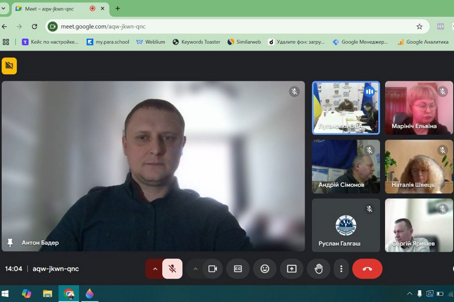
Task: Open the Windows Start menu
Action: (x=5, y=294)
